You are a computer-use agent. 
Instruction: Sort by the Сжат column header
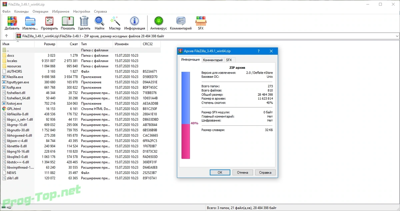(x=68, y=44)
